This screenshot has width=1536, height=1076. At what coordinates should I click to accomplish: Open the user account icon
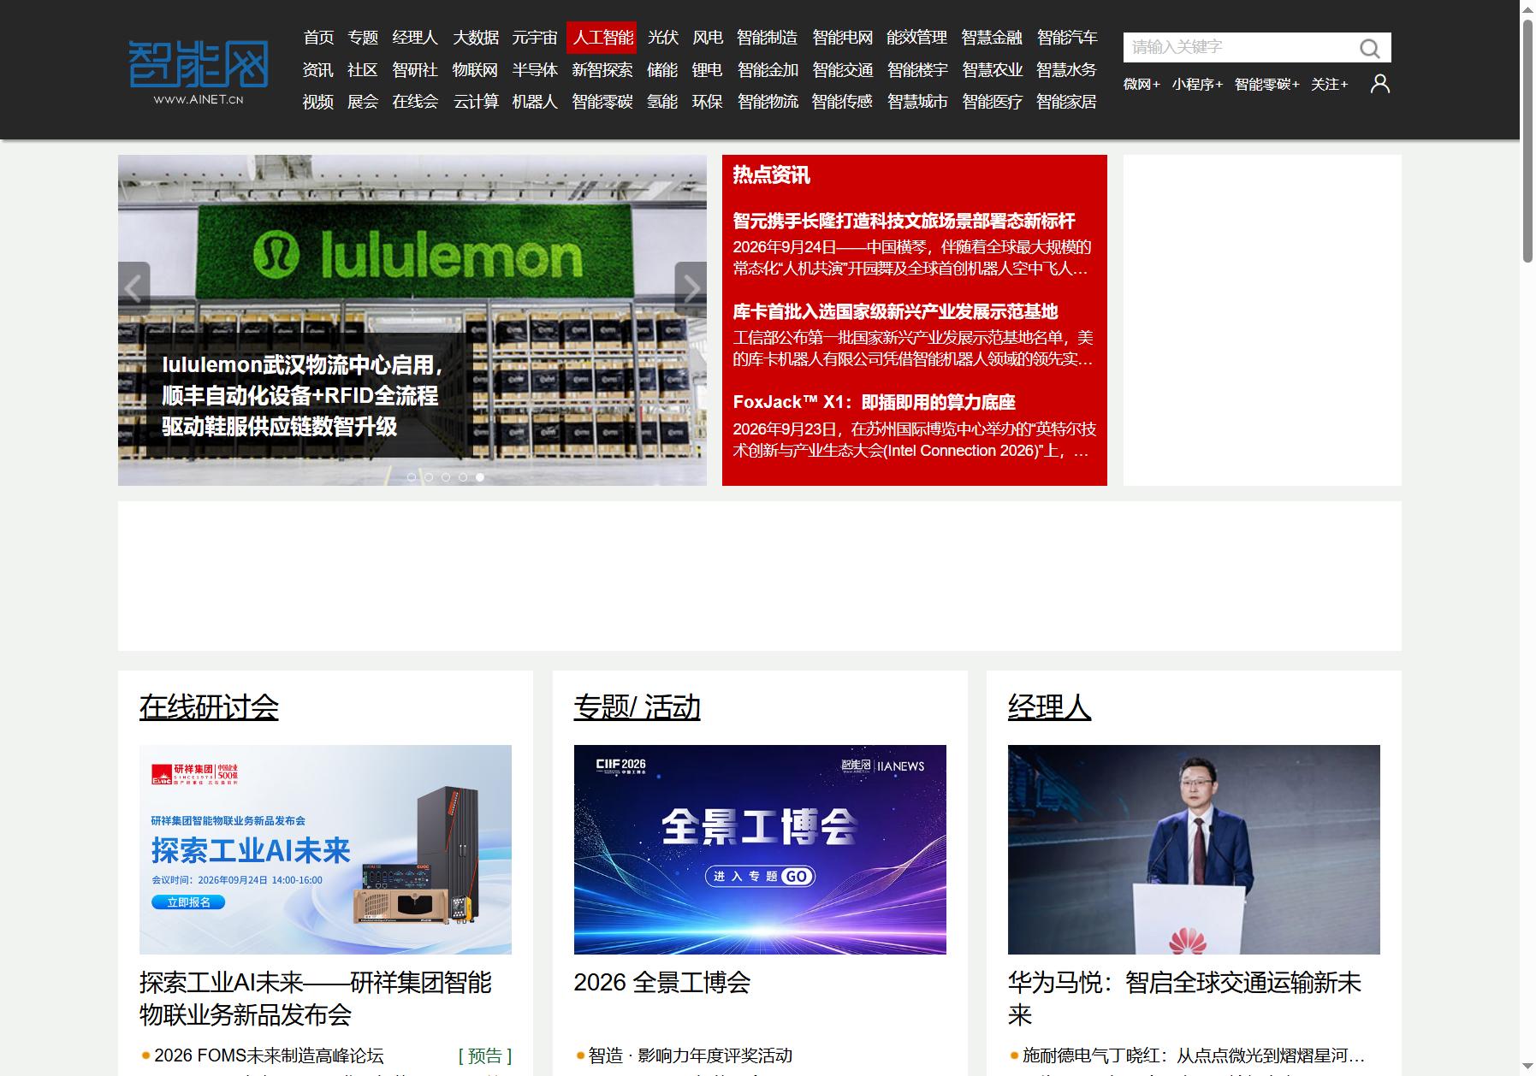pos(1379,84)
